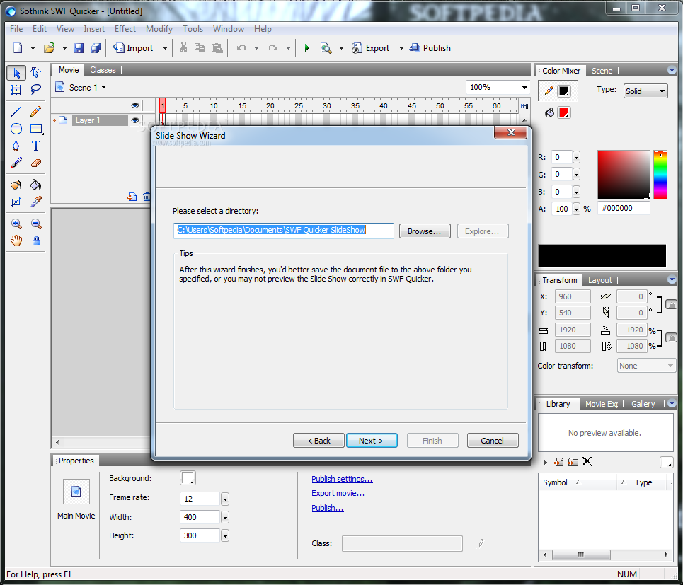Select the Fill Transform tool
Viewport: 683px width, 585px height.
(x=16, y=202)
